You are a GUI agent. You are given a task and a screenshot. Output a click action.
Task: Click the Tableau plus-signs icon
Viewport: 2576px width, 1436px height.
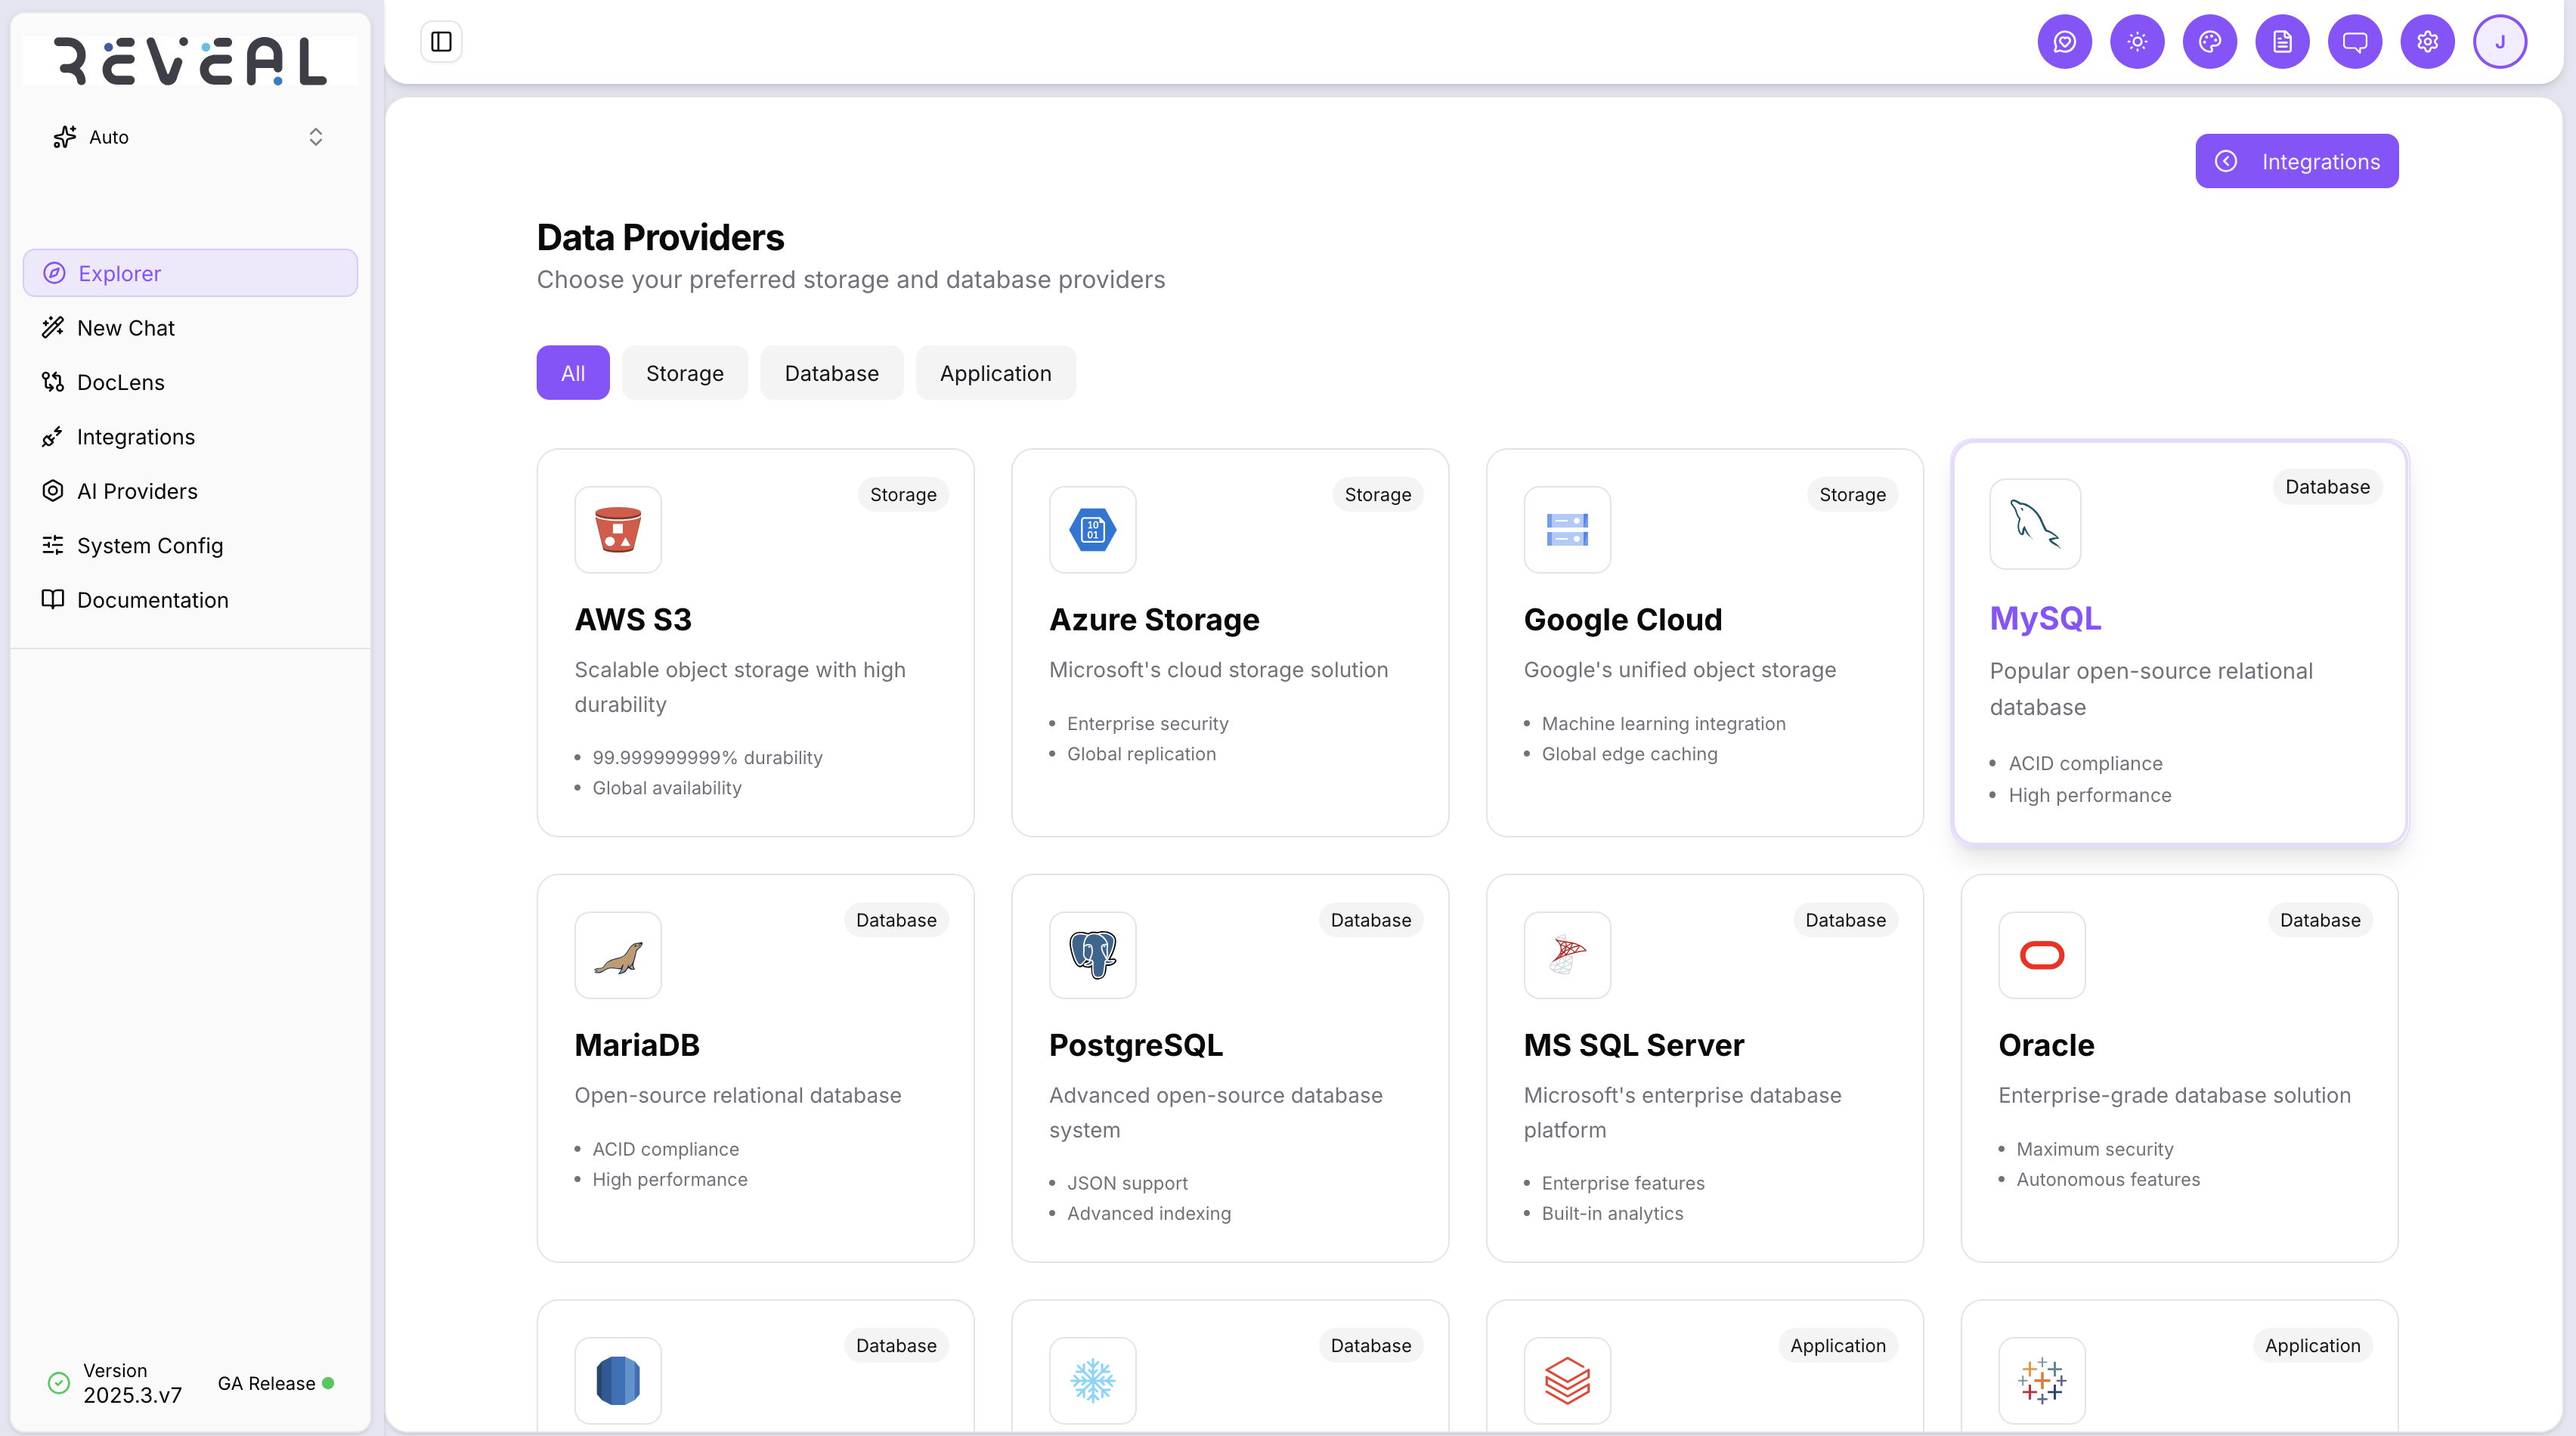pos(2042,1381)
